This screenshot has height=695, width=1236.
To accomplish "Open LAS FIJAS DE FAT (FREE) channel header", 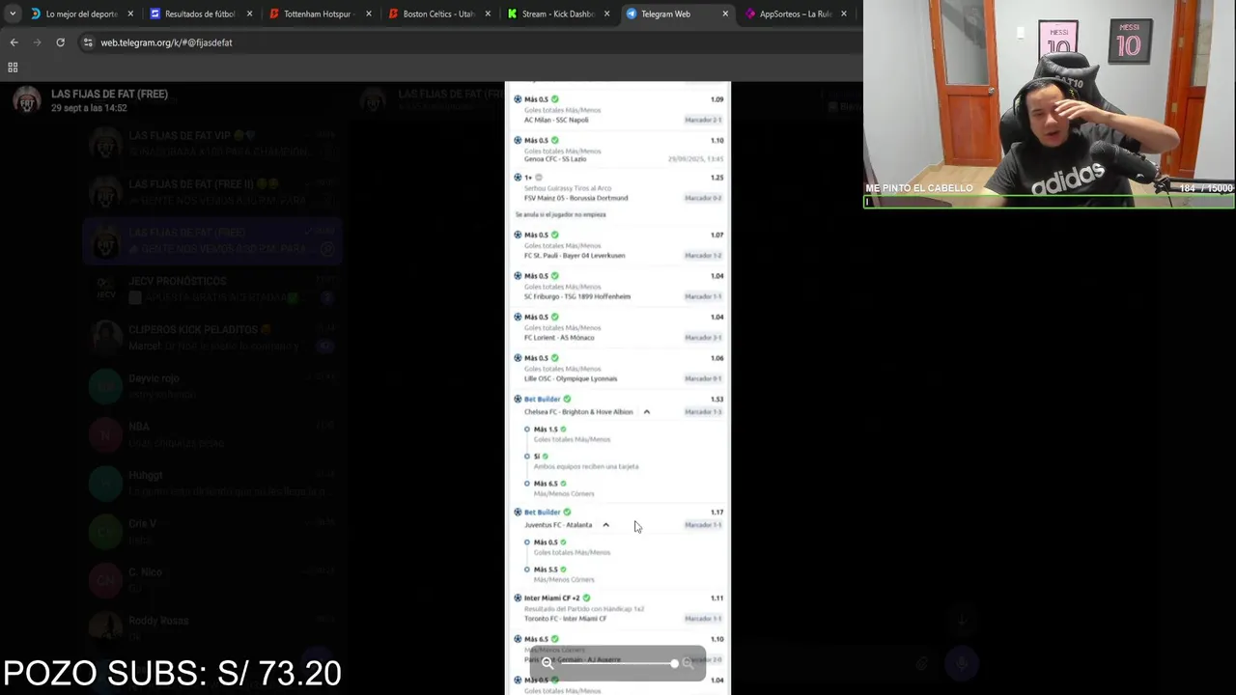I will click(109, 94).
